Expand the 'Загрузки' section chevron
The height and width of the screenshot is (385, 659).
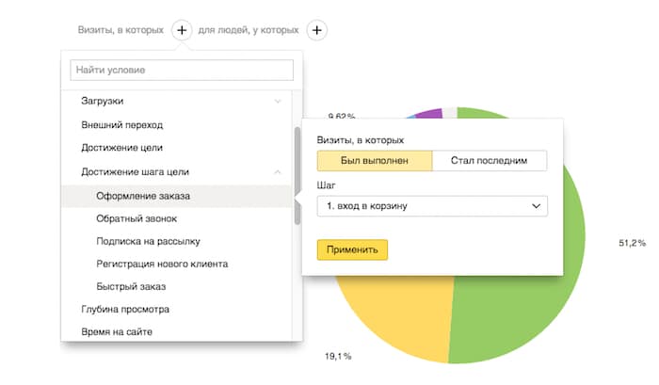click(278, 101)
